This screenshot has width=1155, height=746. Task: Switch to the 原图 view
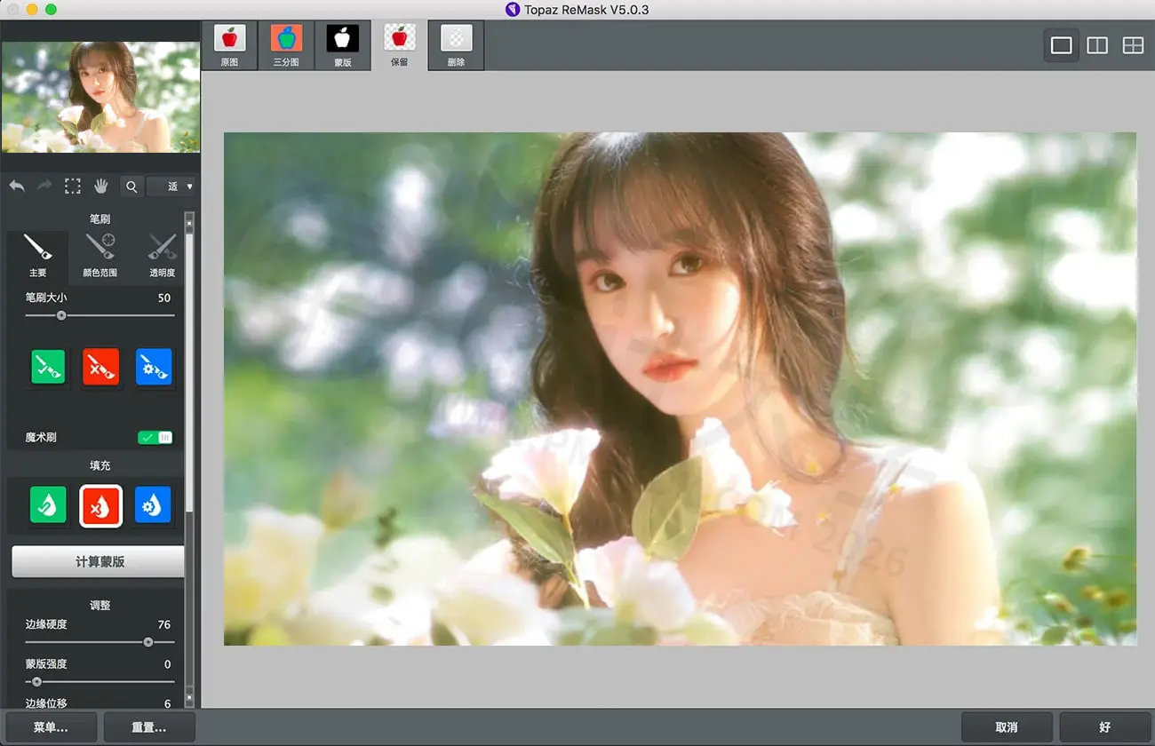coord(229,46)
